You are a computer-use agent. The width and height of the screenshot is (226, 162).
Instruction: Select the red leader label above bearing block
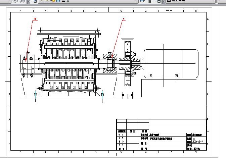coord(35,19)
